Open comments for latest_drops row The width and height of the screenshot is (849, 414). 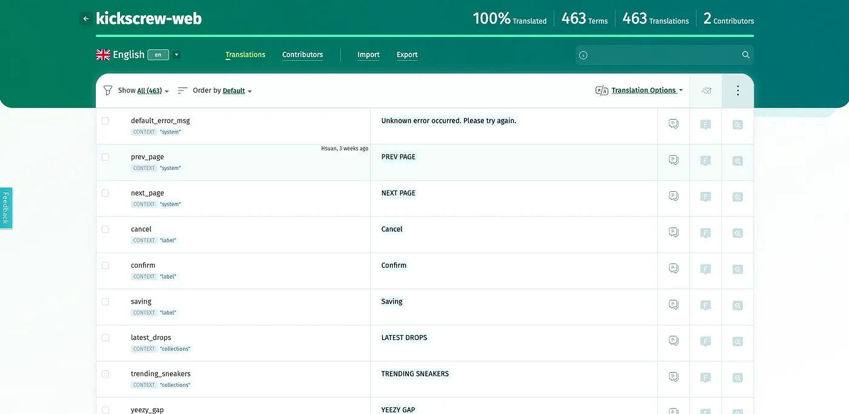(673, 341)
